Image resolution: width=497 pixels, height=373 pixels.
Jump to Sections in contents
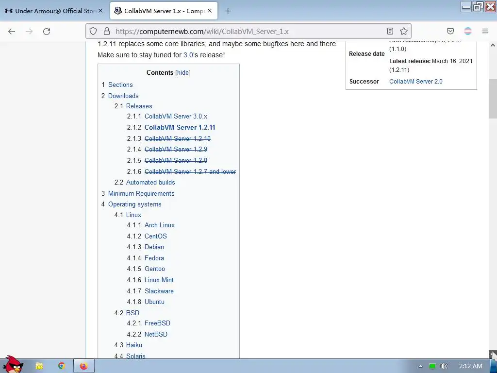click(120, 85)
